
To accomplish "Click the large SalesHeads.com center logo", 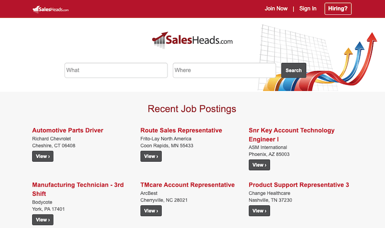I will [192, 40].
